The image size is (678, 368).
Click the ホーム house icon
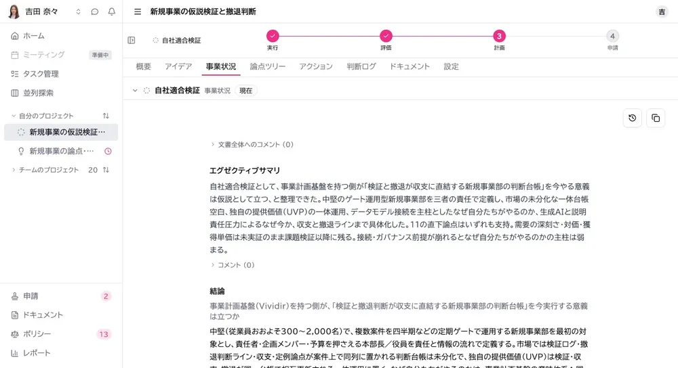15,36
